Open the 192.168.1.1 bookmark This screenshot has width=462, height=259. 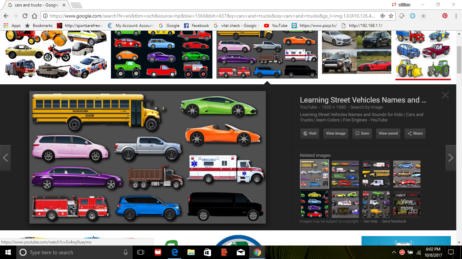point(362,26)
